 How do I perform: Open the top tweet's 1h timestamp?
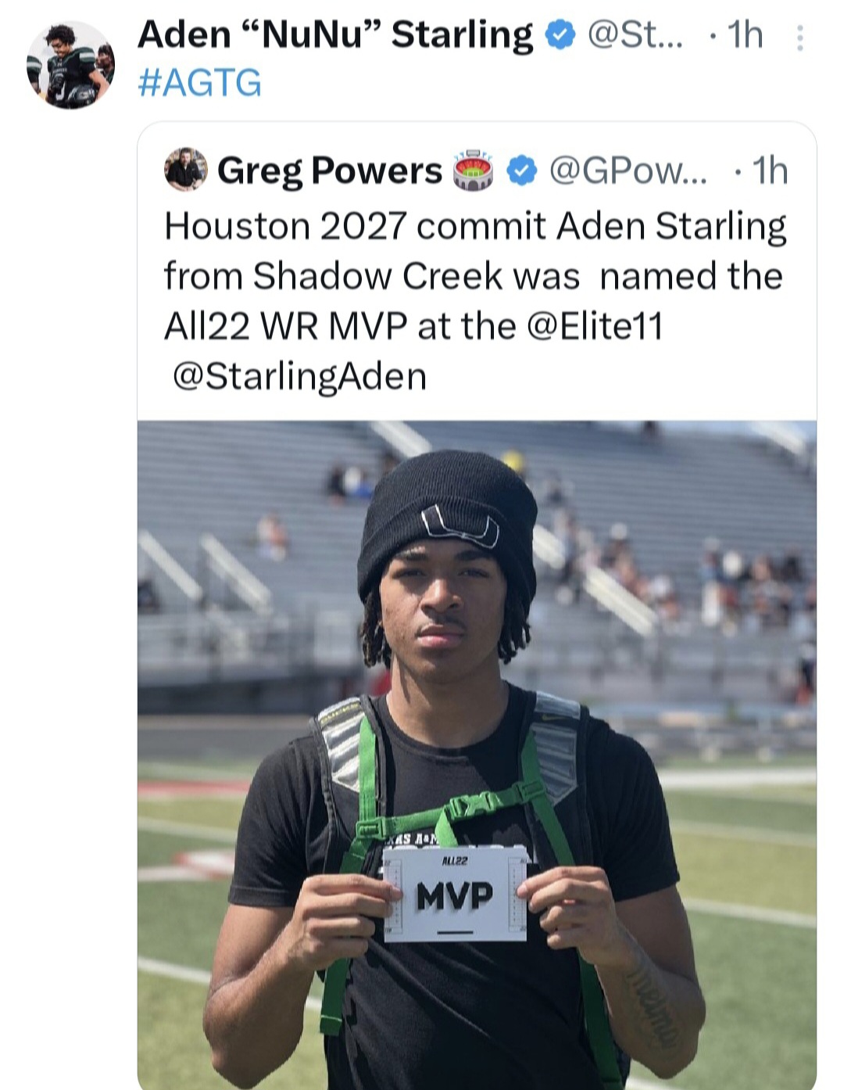[744, 35]
